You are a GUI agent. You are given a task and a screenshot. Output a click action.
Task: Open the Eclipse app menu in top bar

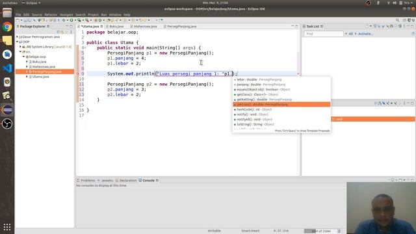pyautogui.click(x=31, y=3)
